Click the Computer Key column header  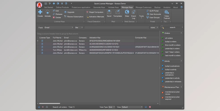click(x=147, y=38)
